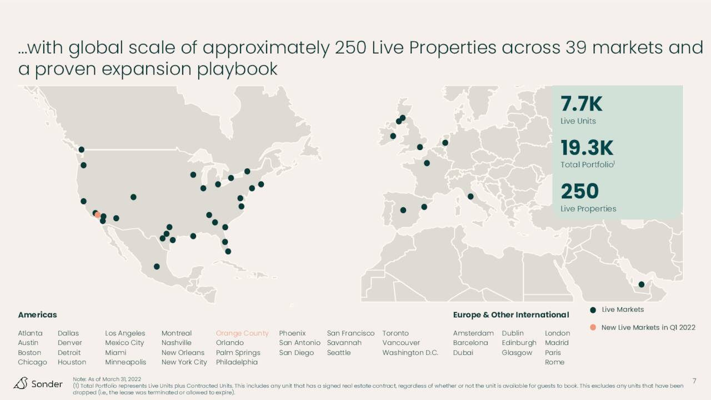Click the Dubai map dot
Screen dimensions: 711x400
coord(642,284)
